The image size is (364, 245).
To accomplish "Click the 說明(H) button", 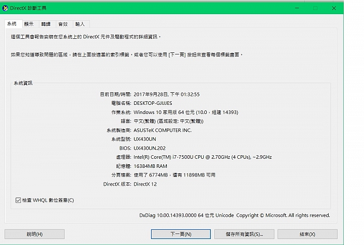I will point(34,234).
